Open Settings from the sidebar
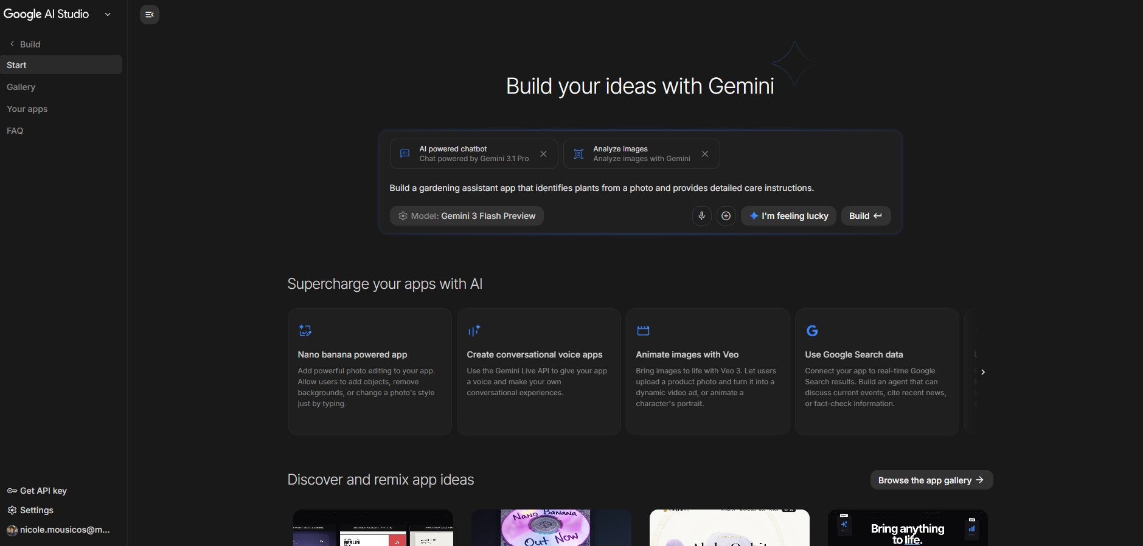 pyautogui.click(x=30, y=510)
